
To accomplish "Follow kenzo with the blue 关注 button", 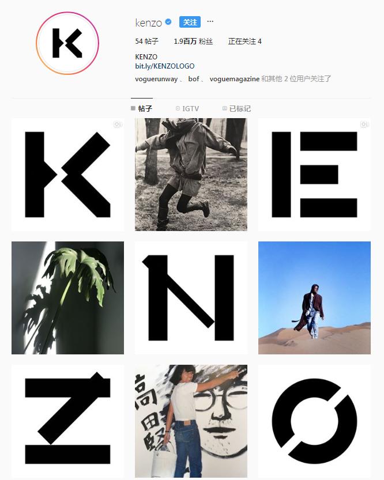I will point(190,22).
